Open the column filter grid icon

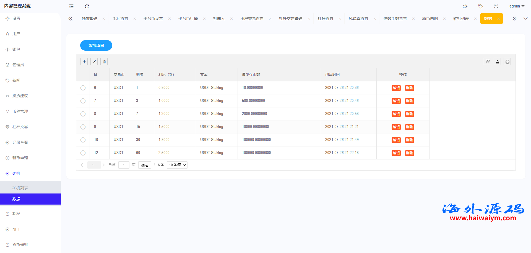(488, 62)
